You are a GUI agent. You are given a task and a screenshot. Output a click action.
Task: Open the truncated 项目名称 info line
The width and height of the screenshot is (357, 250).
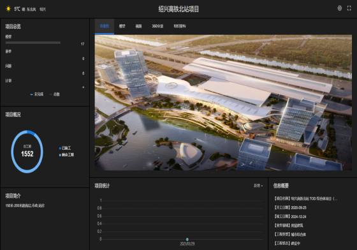[305, 199]
